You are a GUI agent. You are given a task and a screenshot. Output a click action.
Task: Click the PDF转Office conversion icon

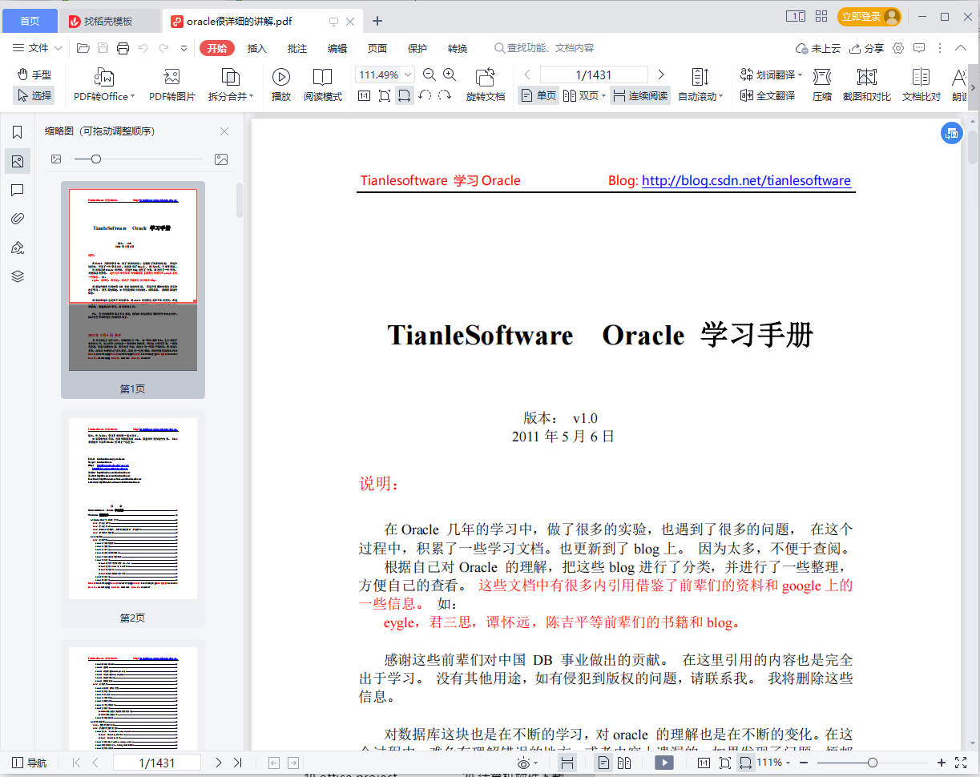click(x=104, y=78)
